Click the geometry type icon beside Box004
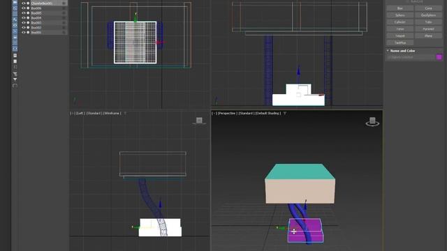This screenshot has height=251, width=447. pyautogui.click(x=28, y=18)
